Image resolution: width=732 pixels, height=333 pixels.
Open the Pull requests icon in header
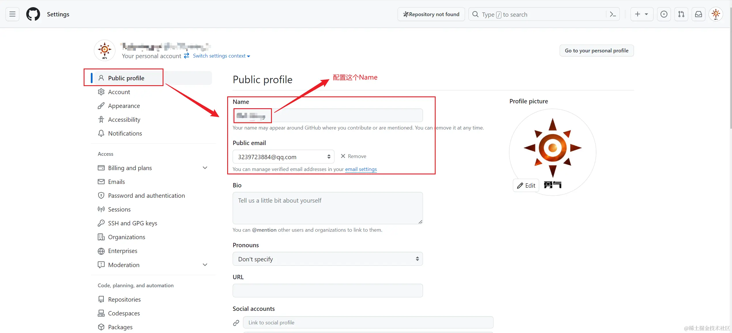[x=681, y=14]
